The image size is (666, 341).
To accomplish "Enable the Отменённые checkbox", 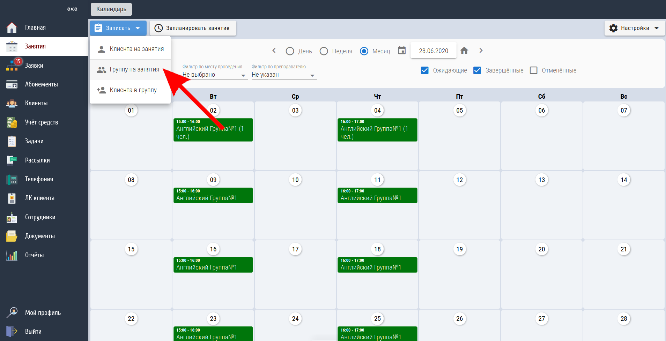I will pos(533,70).
